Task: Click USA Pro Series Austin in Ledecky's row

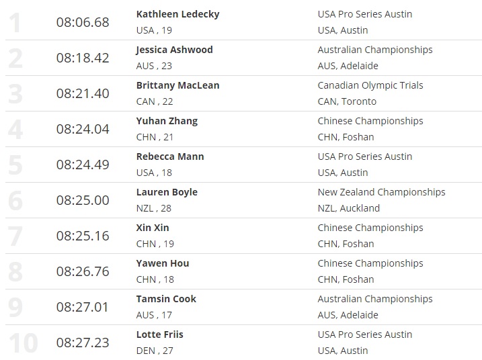Action: point(365,14)
